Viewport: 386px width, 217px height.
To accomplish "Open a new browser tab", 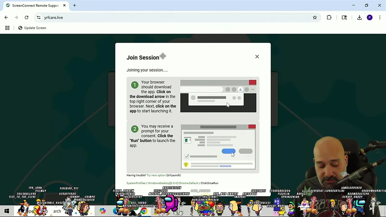I will [x=74, y=5].
